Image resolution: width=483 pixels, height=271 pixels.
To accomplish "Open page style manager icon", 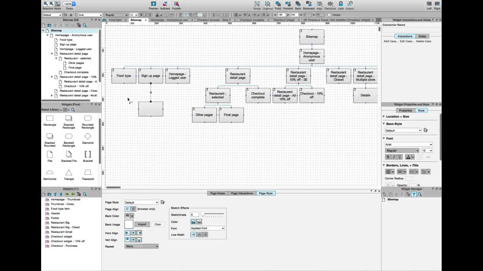I will pyautogui.click(x=163, y=202).
